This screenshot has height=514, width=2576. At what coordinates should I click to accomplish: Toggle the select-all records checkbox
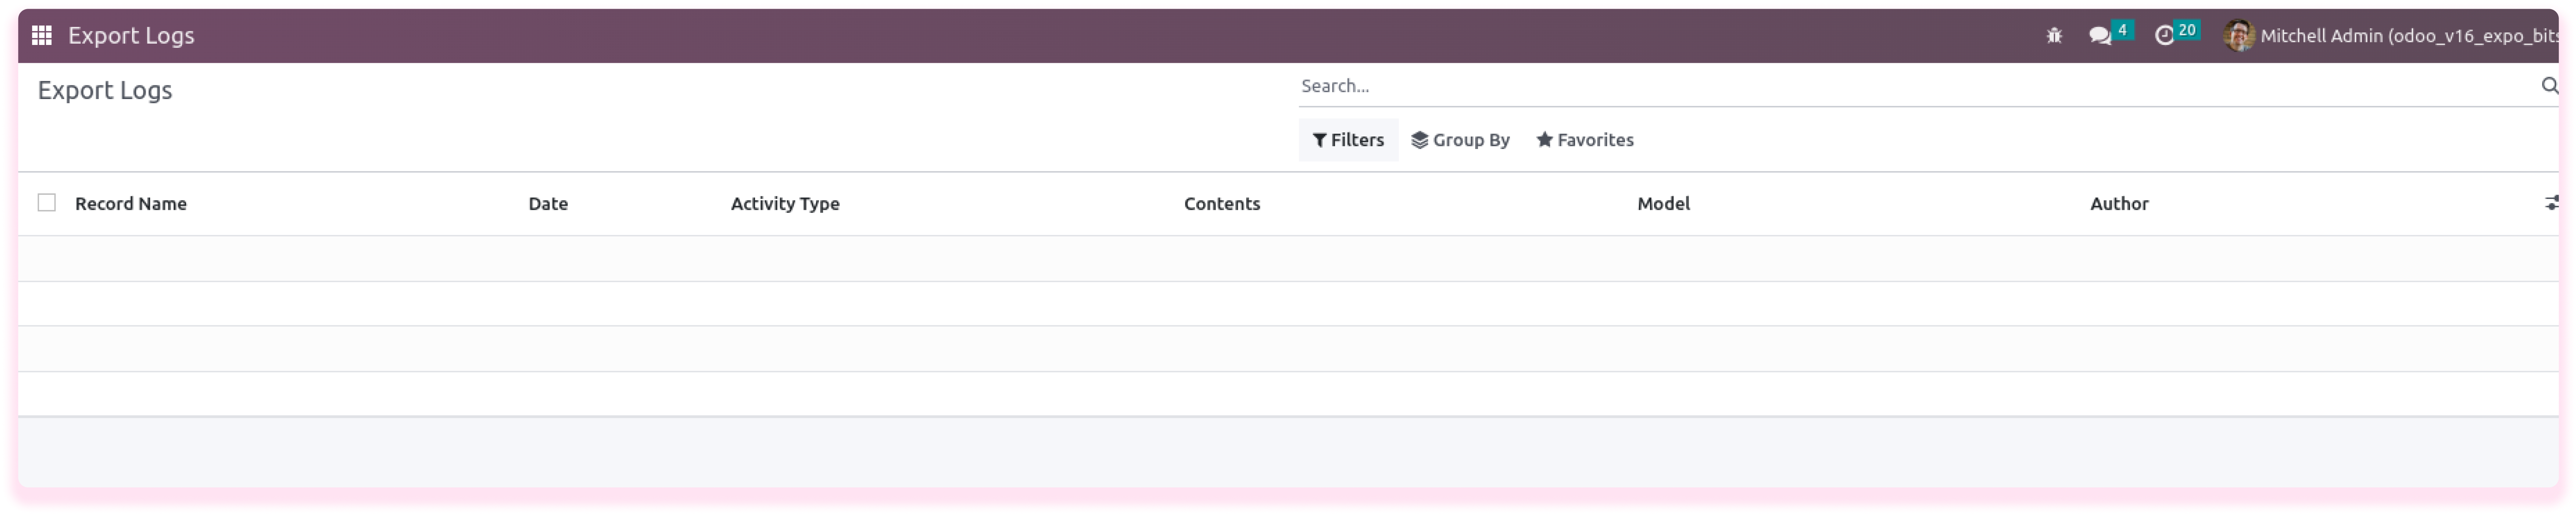pyautogui.click(x=47, y=203)
